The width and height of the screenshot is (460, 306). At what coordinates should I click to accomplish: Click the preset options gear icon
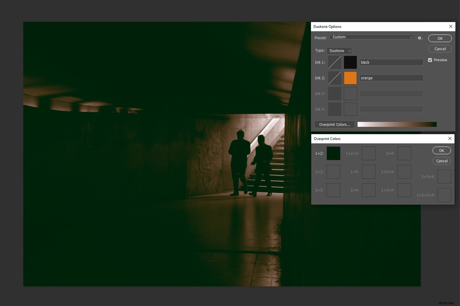pyautogui.click(x=420, y=38)
